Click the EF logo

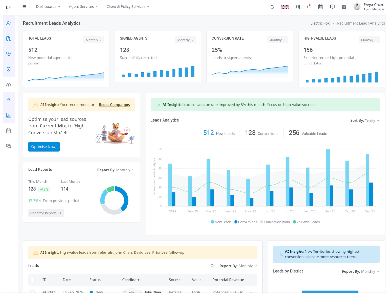[9, 7]
